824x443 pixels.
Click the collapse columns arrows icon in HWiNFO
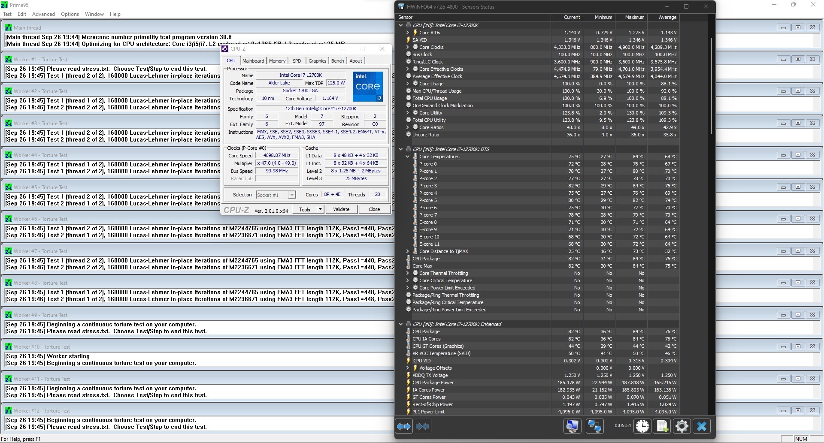click(x=422, y=426)
